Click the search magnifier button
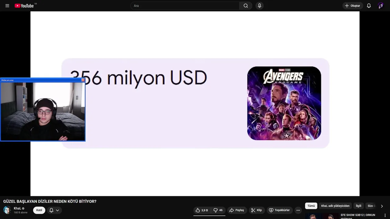The image size is (390, 219). tap(246, 6)
